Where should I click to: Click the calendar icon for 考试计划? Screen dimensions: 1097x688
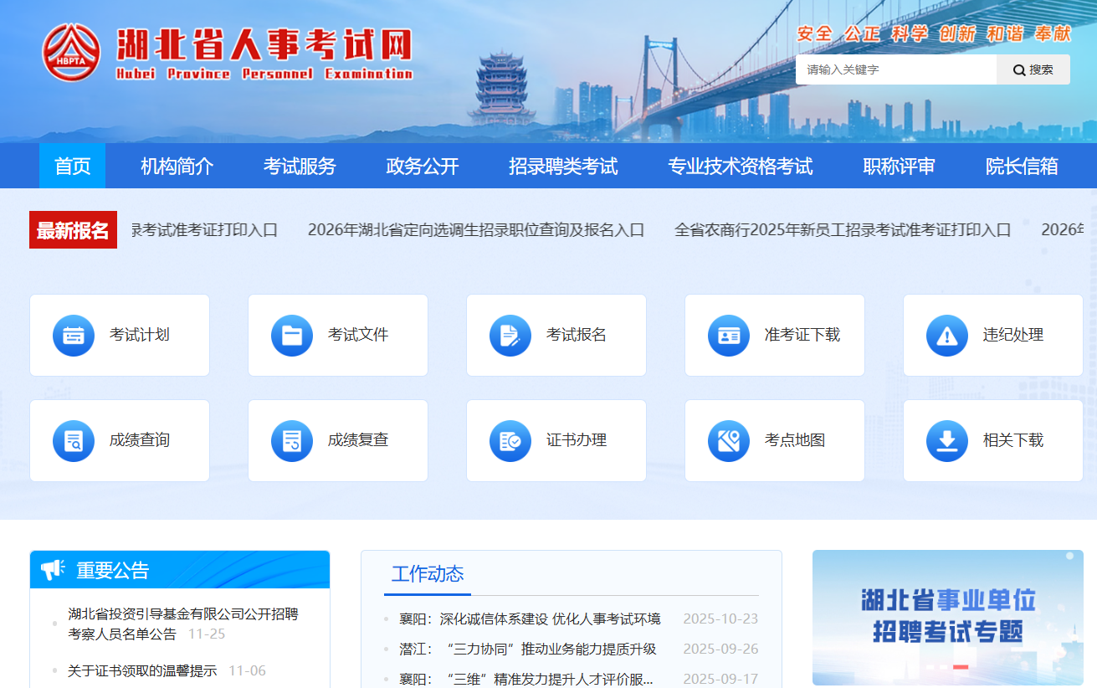[74, 336]
